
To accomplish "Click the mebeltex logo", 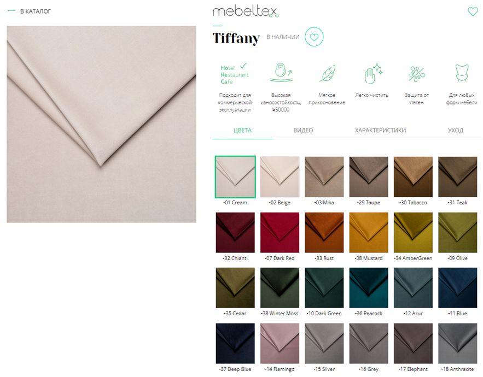I will [x=246, y=11].
